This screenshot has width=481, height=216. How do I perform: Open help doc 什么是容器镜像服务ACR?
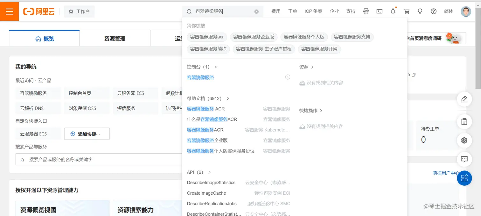pos(212,119)
